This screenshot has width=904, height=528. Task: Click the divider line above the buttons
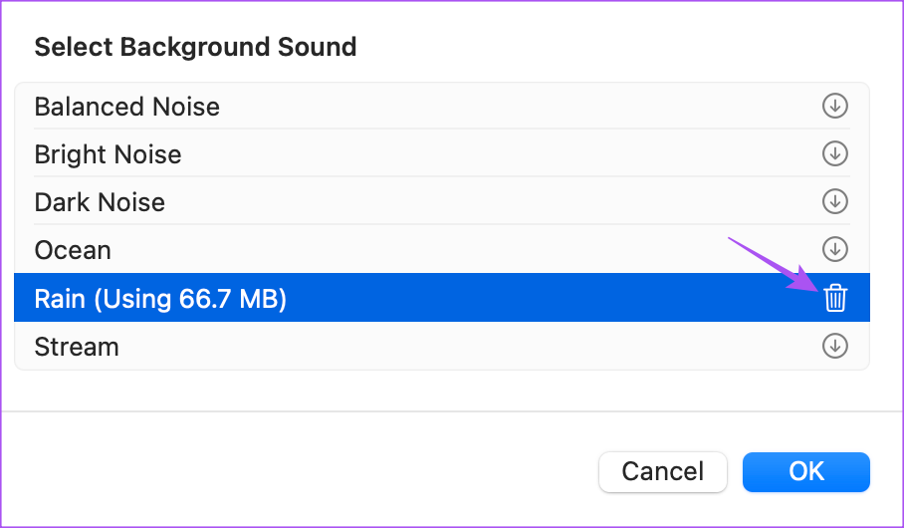(x=448, y=410)
